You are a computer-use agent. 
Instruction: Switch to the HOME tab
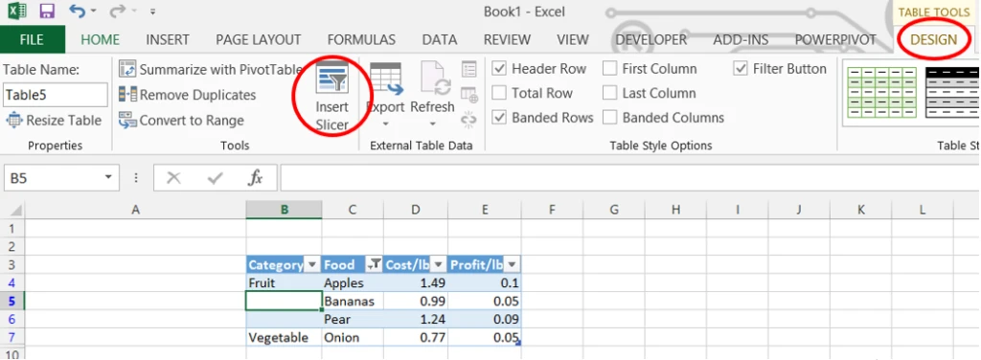(100, 39)
